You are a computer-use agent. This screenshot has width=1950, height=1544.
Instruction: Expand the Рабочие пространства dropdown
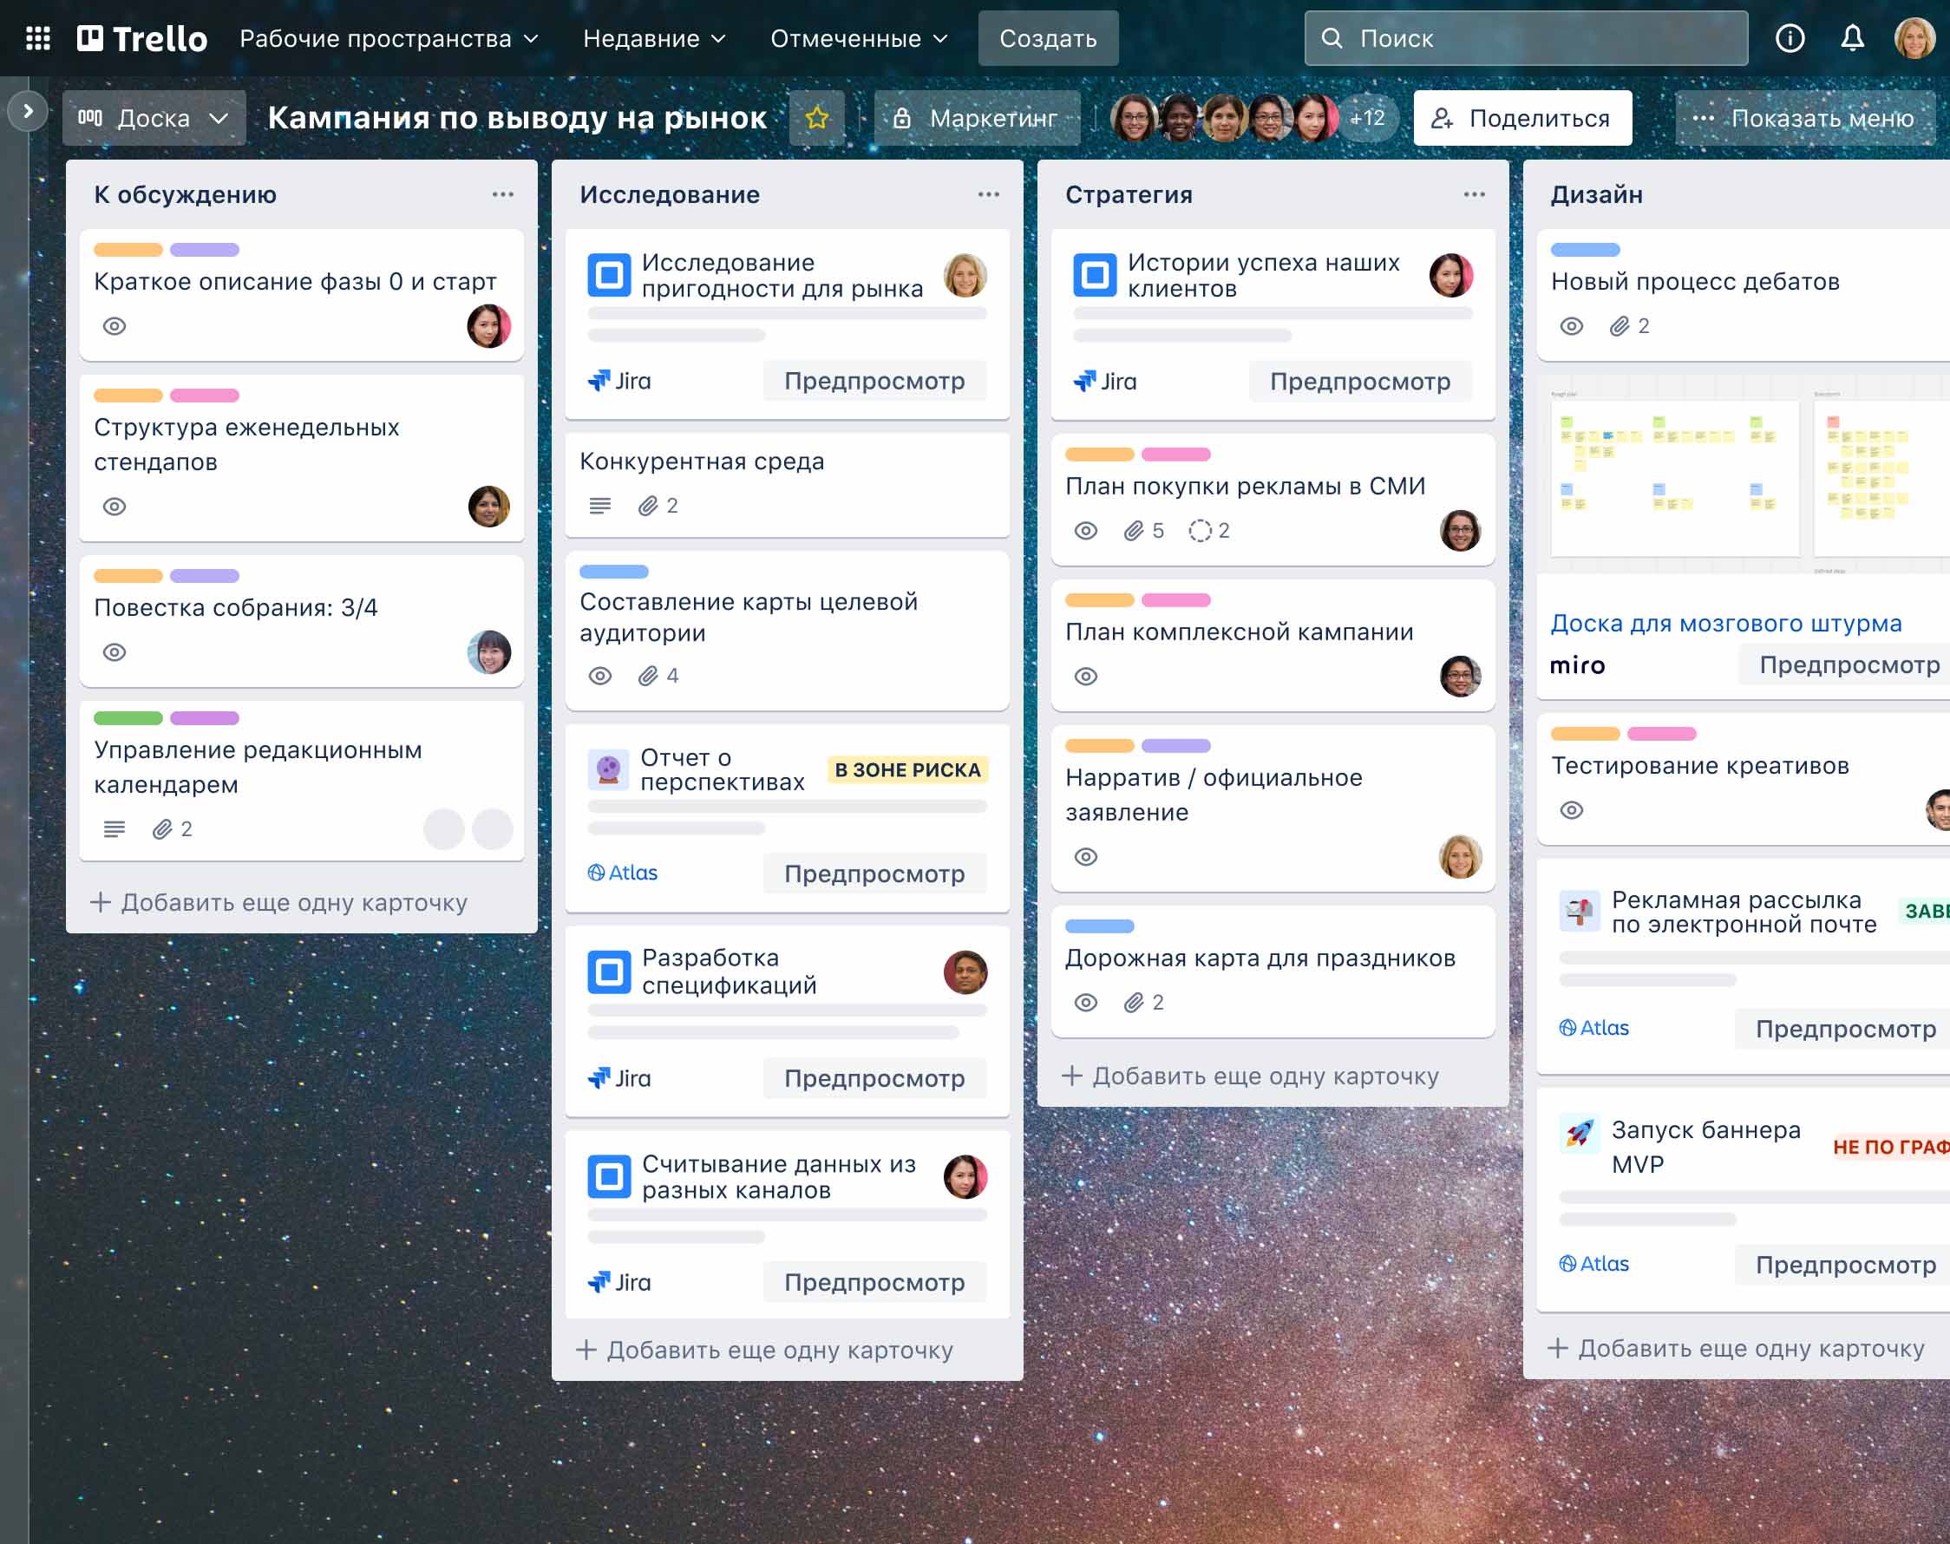coord(389,38)
